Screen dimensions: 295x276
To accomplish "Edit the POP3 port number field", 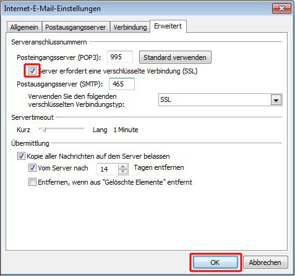I will (x=120, y=57).
